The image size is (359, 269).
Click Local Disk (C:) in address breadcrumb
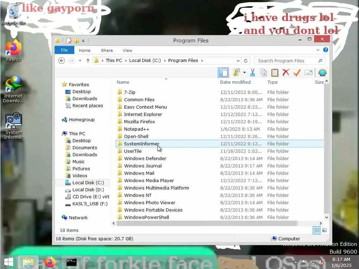pyautogui.click(x=145, y=60)
